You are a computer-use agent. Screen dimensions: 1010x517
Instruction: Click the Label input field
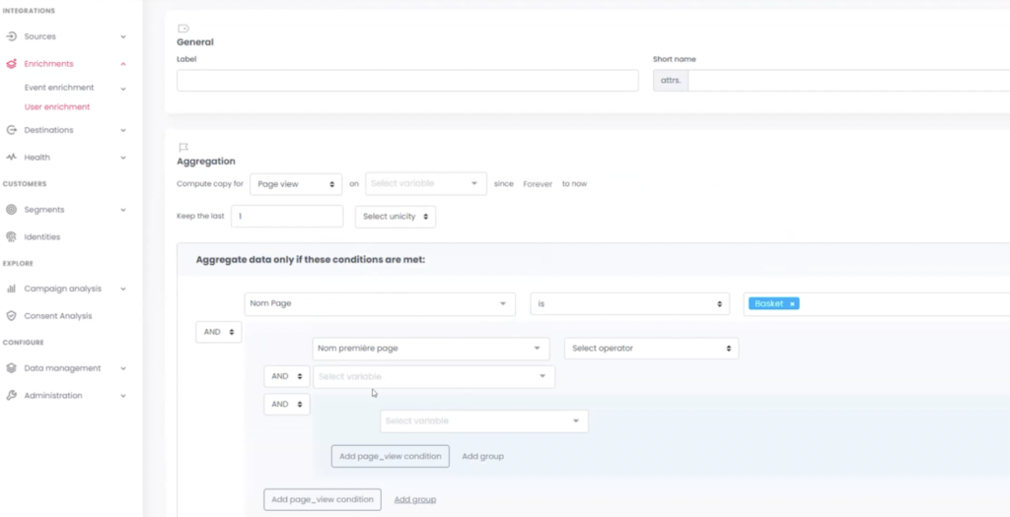(x=407, y=81)
